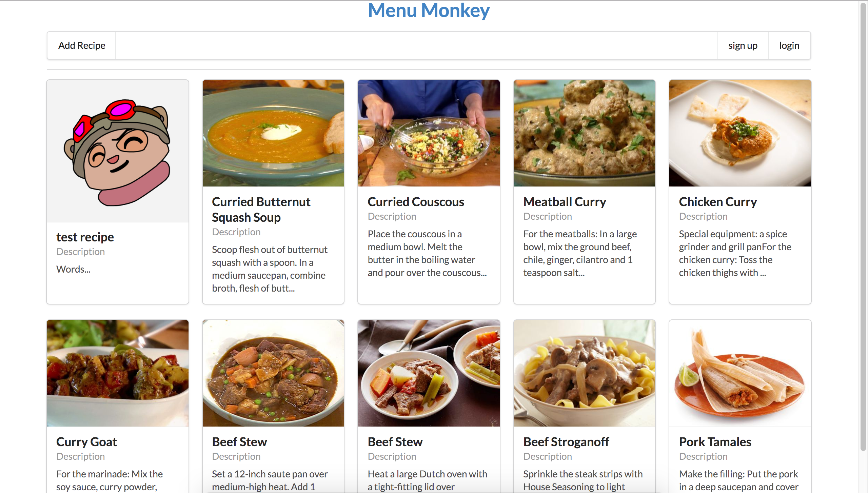
Task: Select the Beef Stroganoff noodle image
Action: pos(585,373)
